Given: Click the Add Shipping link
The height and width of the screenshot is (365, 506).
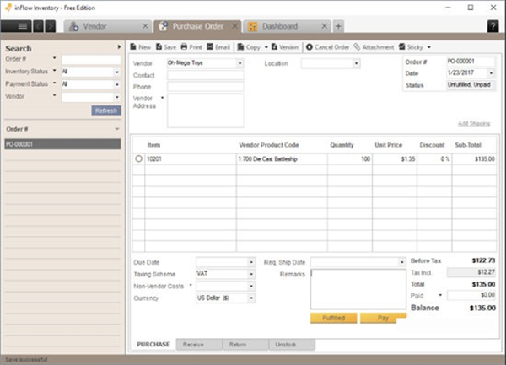Looking at the screenshot, I should point(473,124).
